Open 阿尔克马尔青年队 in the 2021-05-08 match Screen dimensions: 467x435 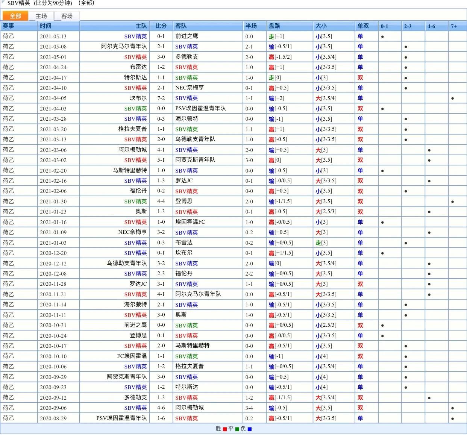coord(124,47)
